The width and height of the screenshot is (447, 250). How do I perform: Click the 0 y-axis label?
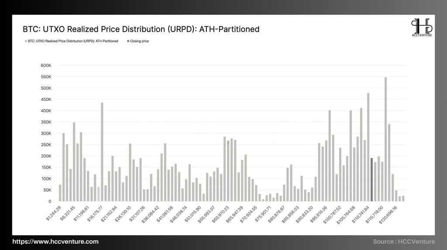click(50, 201)
